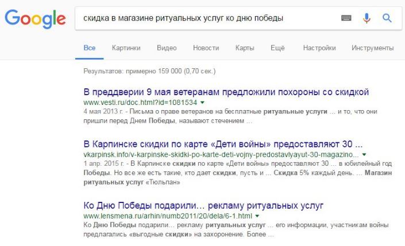Select the Все tab
Screen dimensions: 405x246
click(90, 48)
